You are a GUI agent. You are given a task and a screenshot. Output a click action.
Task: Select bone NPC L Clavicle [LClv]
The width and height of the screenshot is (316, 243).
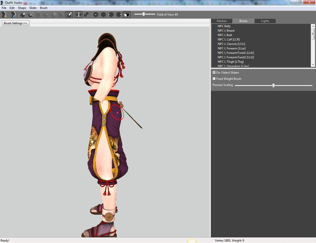(231, 44)
